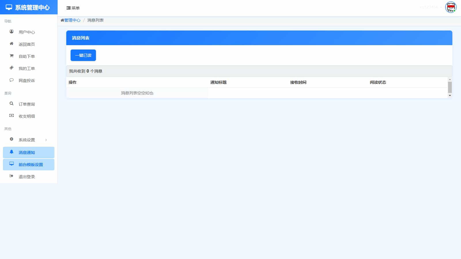Follow the 管理中心 breadcrumb link
The height and width of the screenshot is (259, 461).
coord(72,20)
